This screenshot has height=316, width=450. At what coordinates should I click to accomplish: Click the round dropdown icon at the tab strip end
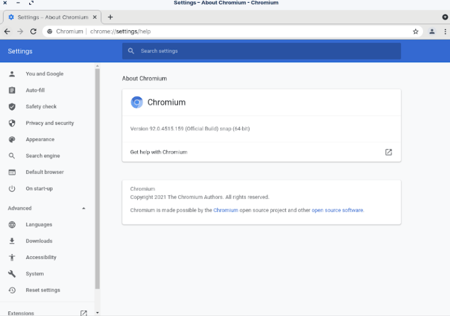(x=445, y=17)
